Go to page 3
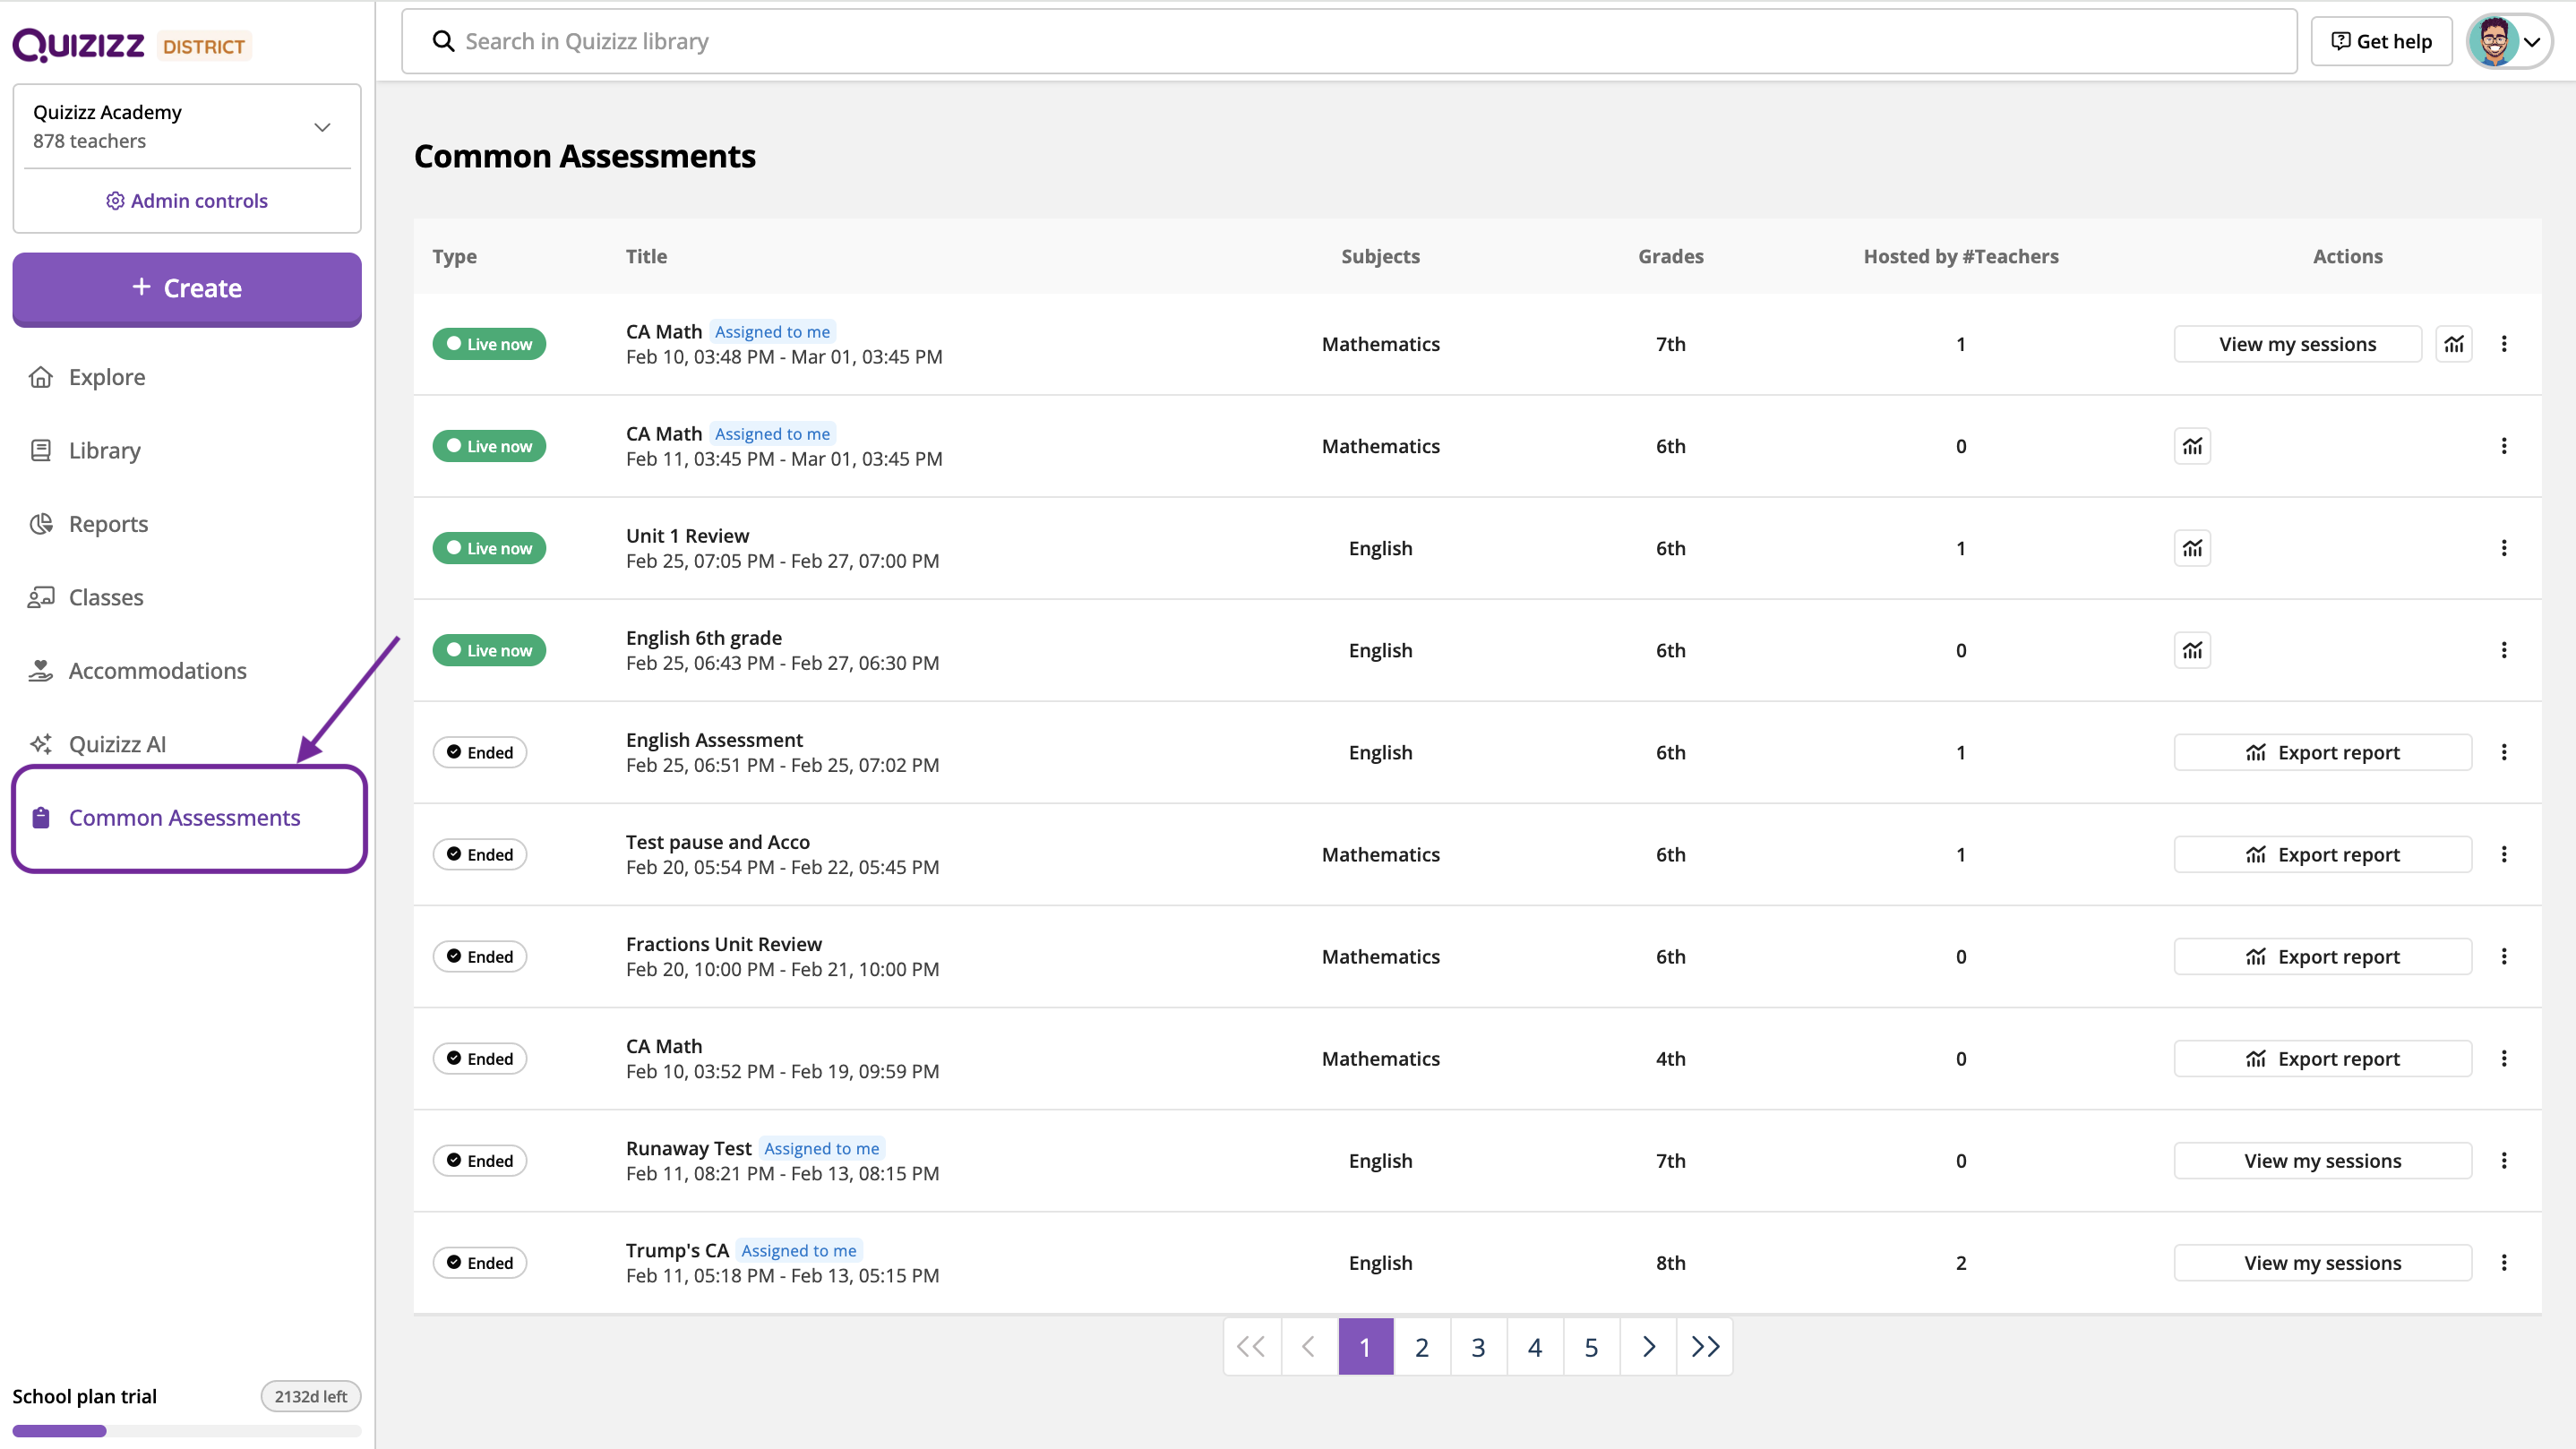The width and height of the screenshot is (2576, 1449). (x=1478, y=1347)
